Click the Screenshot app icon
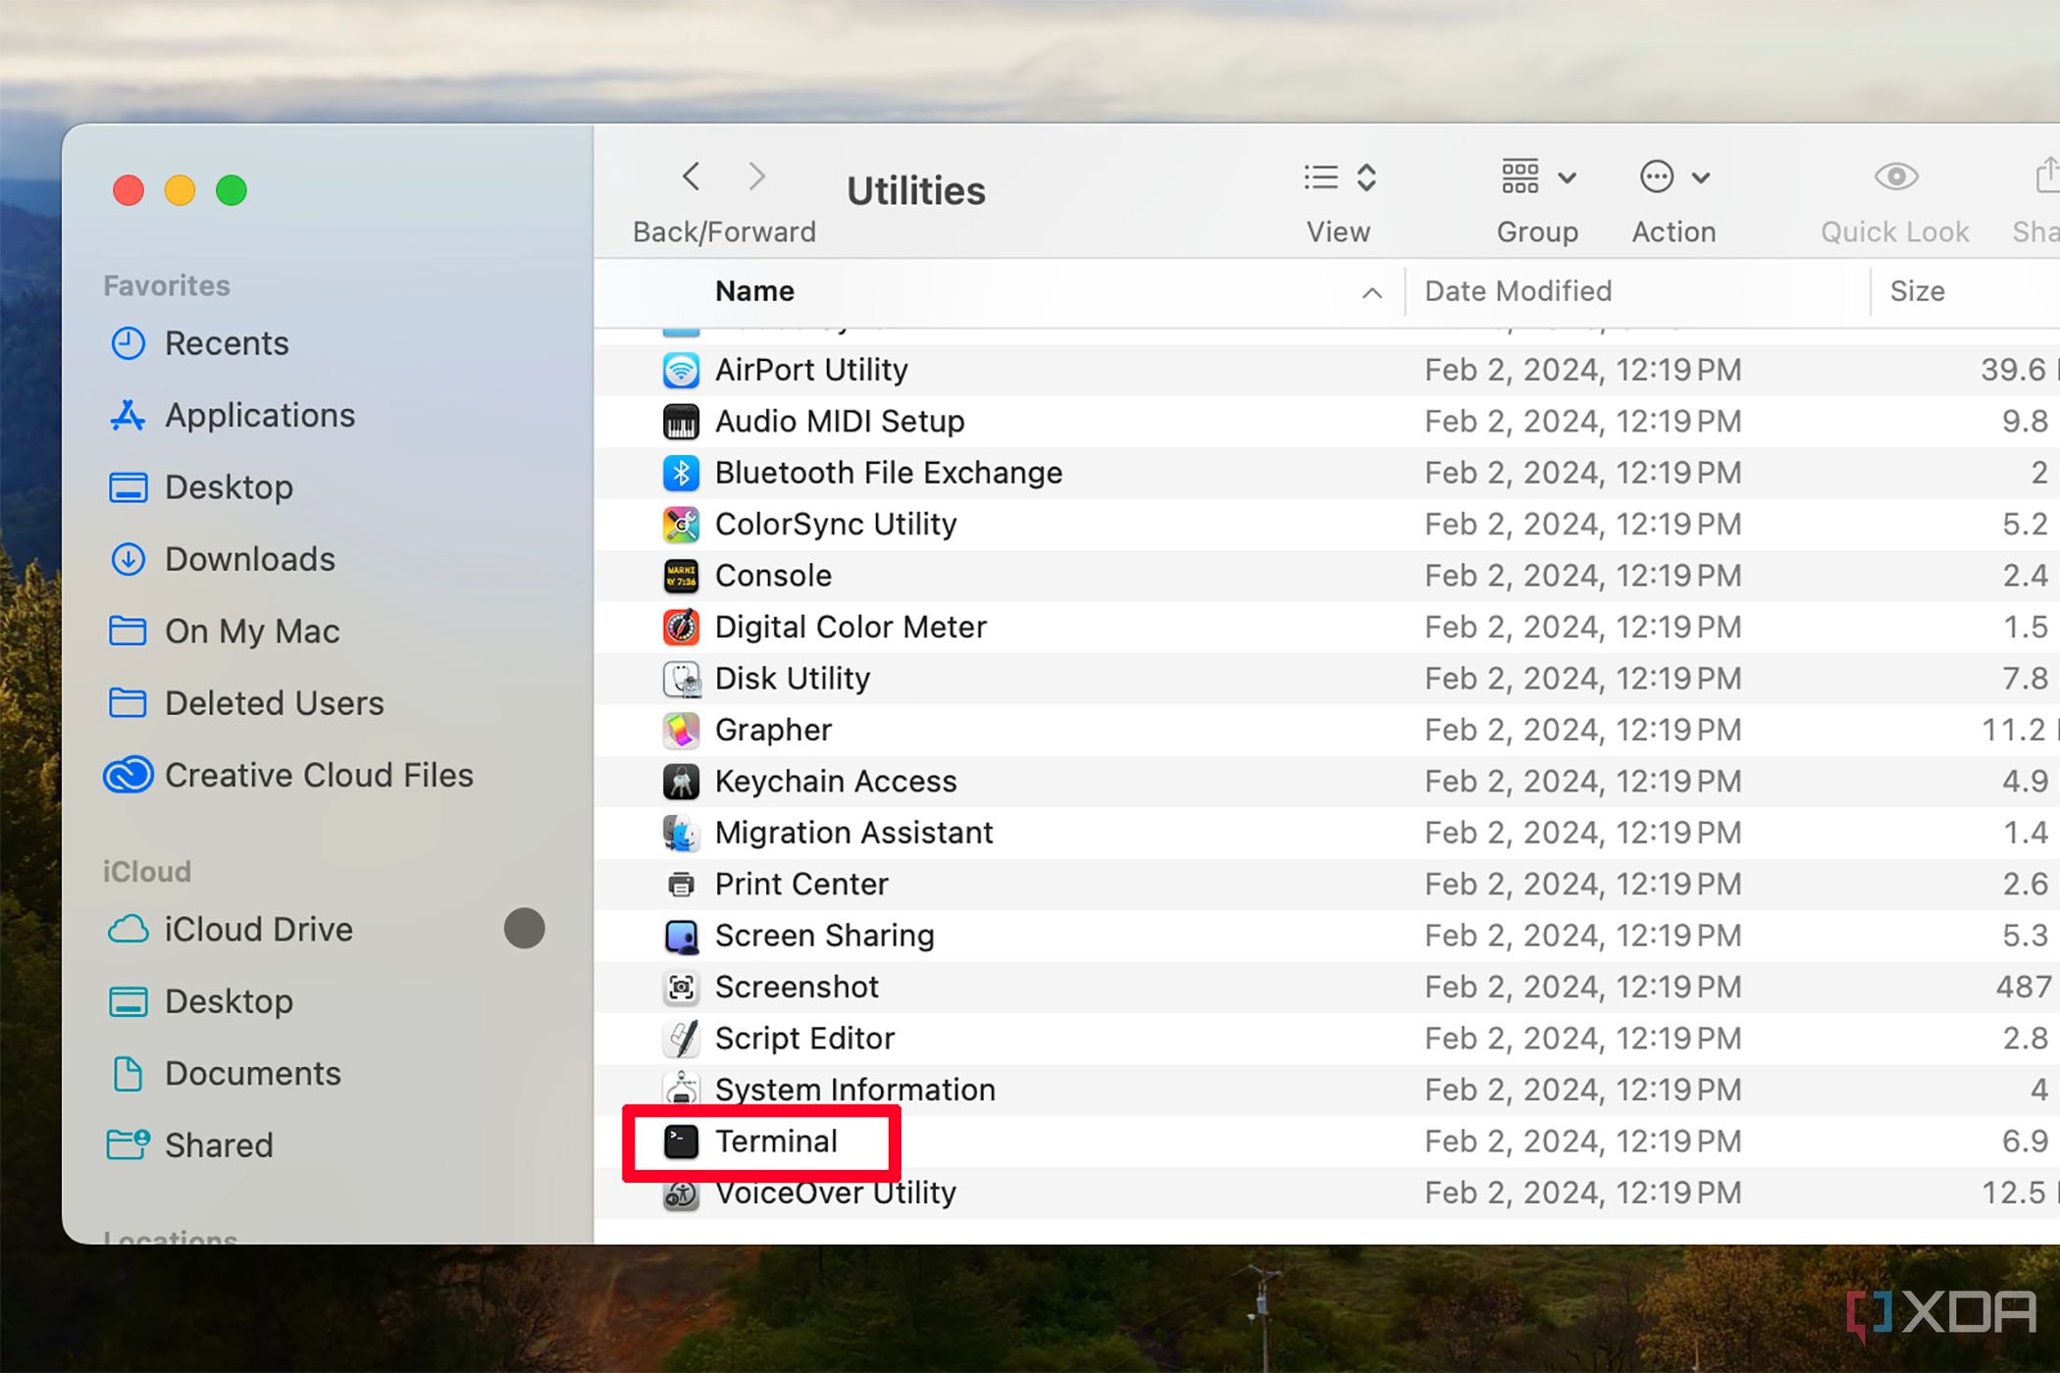This screenshot has width=2060, height=1373. pos(681,988)
